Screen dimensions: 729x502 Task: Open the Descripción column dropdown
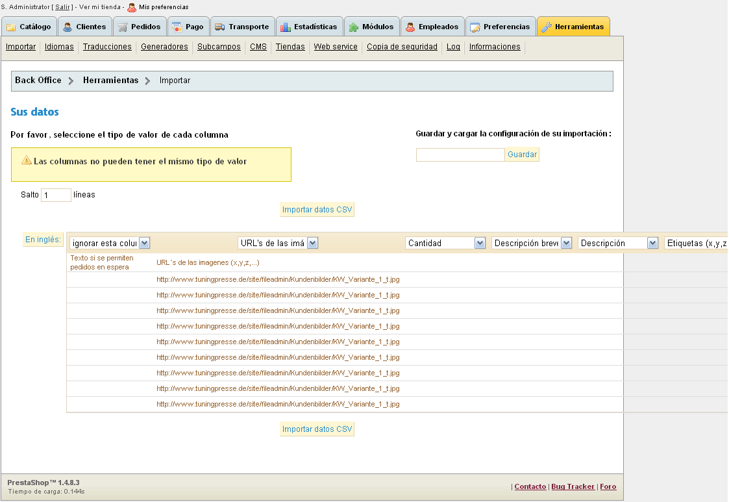click(x=618, y=243)
